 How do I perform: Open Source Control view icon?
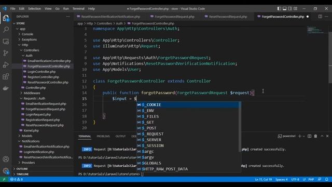6,53
